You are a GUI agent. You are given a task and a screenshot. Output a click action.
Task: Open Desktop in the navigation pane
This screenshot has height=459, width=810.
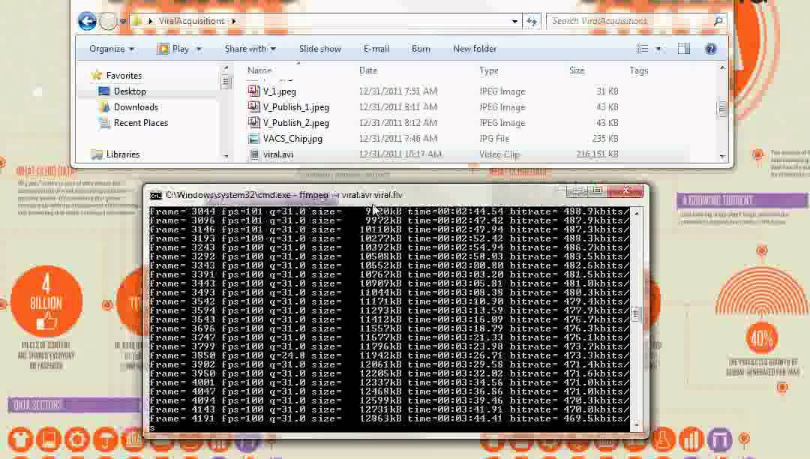tap(130, 91)
